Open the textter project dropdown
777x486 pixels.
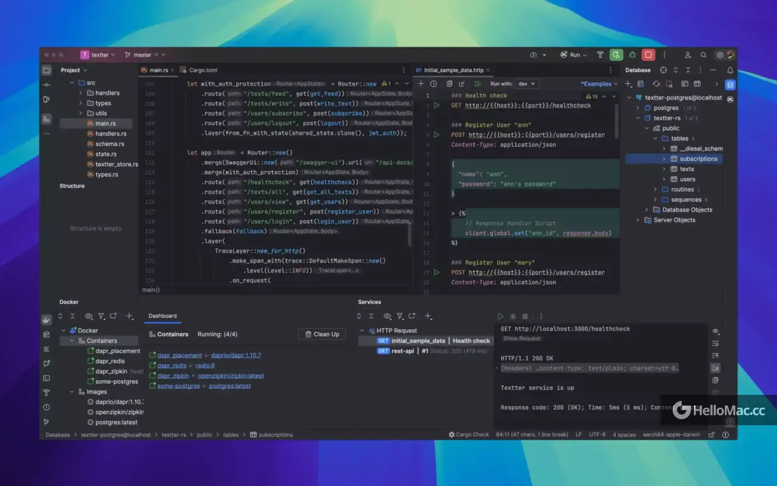97,55
